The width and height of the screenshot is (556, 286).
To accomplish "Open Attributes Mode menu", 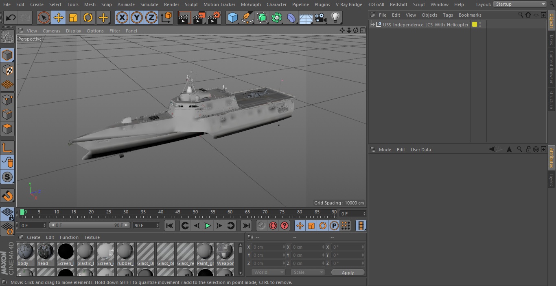I will [385, 150].
